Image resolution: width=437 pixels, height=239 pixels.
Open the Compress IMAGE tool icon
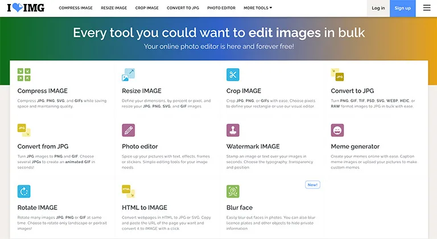24,75
